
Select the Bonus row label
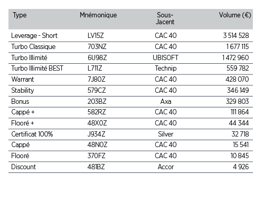coord(20,102)
